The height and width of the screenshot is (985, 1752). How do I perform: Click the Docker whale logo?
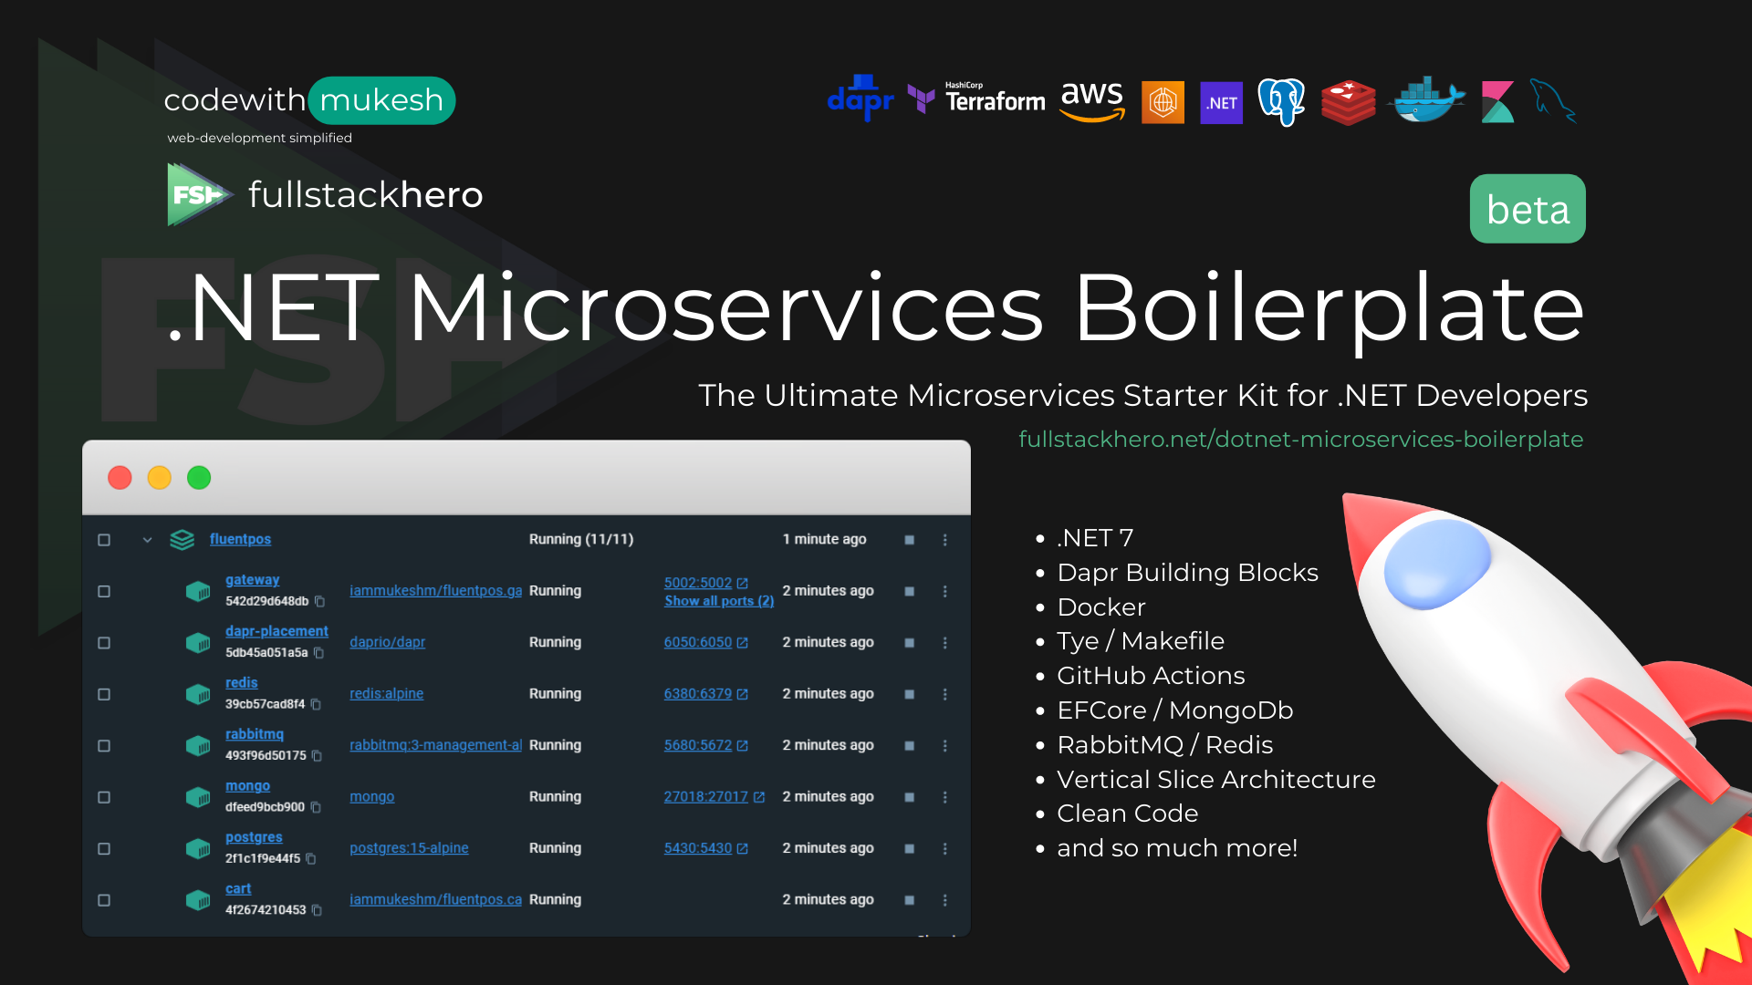(1425, 100)
